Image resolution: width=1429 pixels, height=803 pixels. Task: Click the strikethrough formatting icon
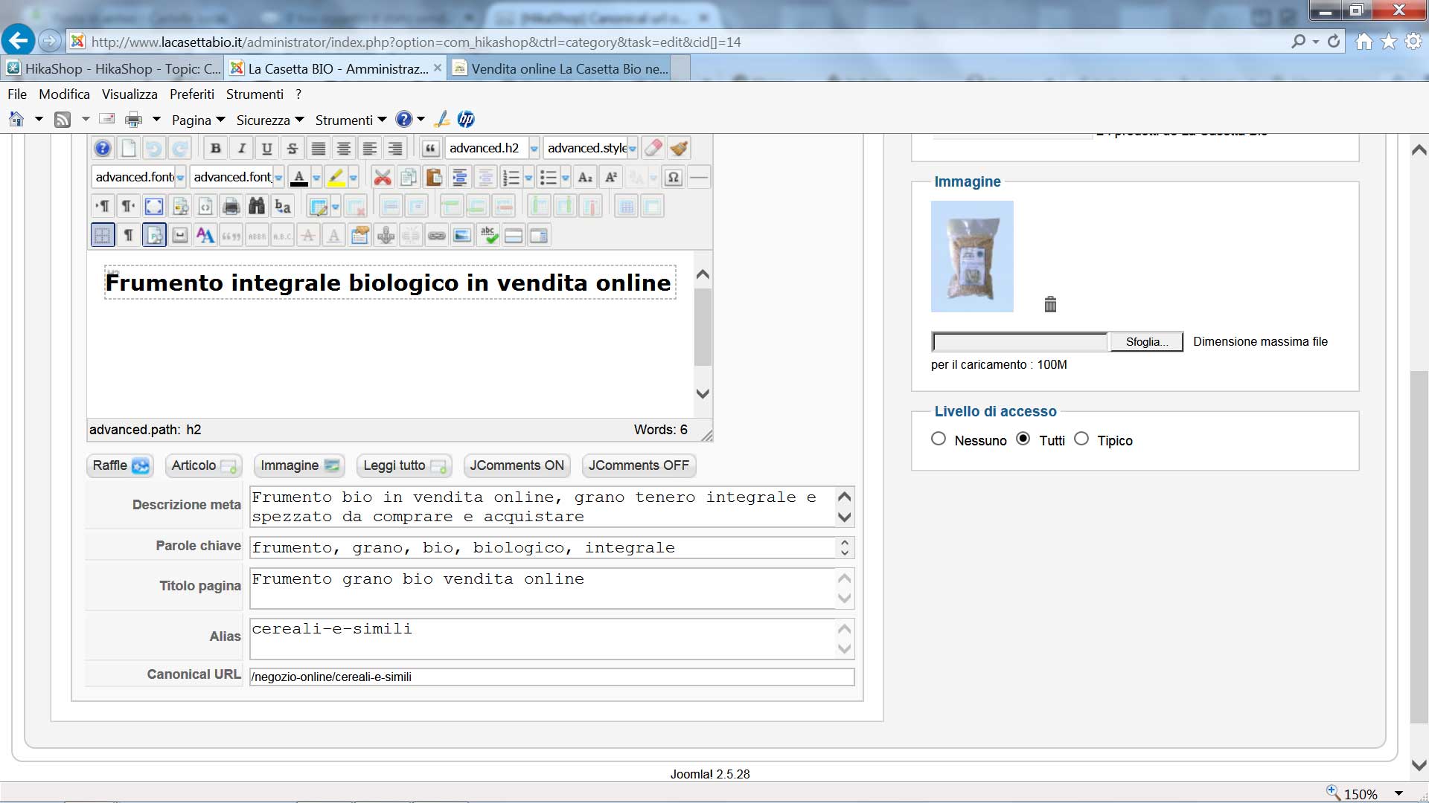(292, 148)
